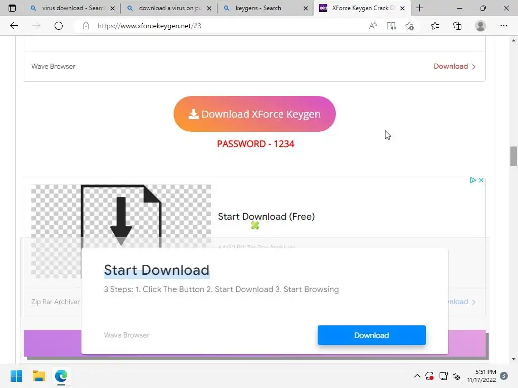Open the notification count badge
The image size is (518, 388).
tap(504, 376)
